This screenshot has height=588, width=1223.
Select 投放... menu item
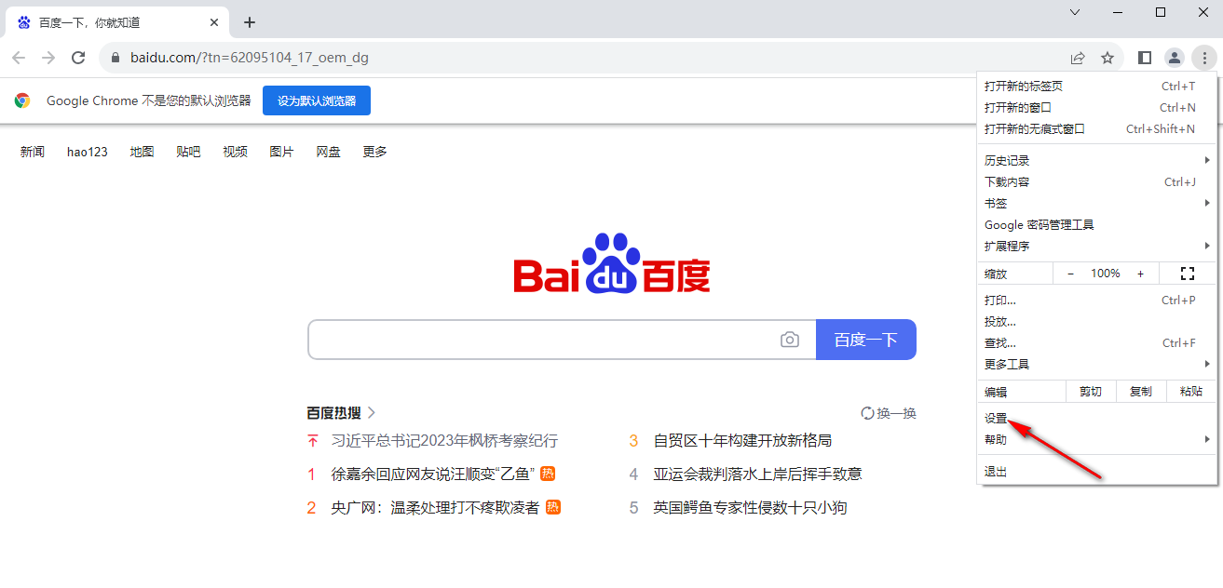1097,321
